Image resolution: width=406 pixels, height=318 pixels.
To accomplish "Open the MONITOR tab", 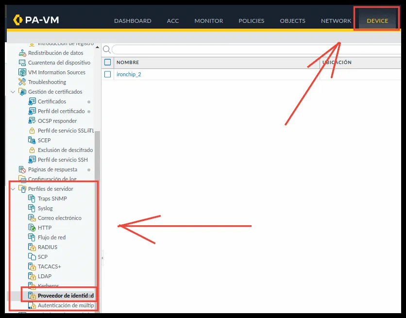I will (x=209, y=21).
